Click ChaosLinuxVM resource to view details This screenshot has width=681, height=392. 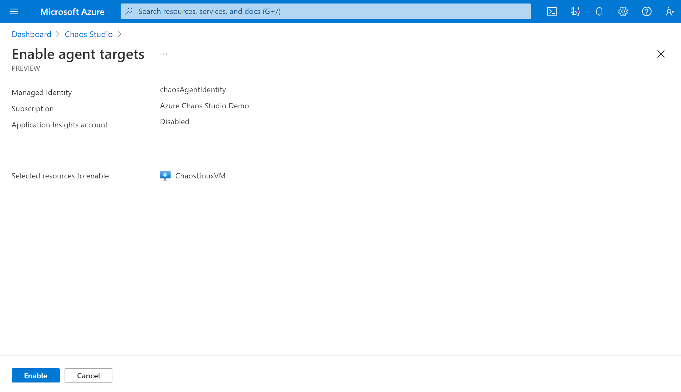click(200, 175)
